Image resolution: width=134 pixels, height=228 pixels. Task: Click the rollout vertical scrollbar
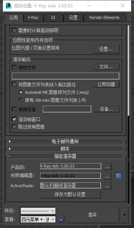click(x=128, y=70)
